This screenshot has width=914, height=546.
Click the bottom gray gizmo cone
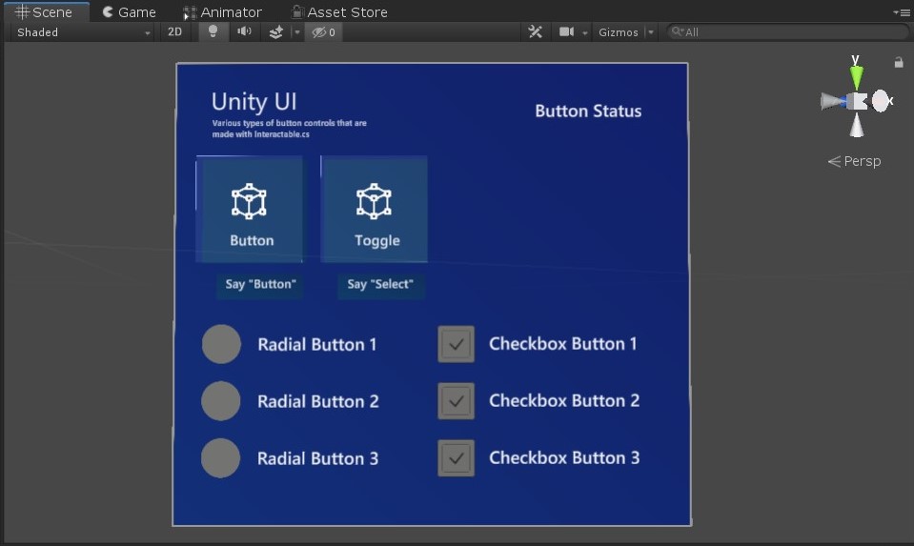coord(856,125)
